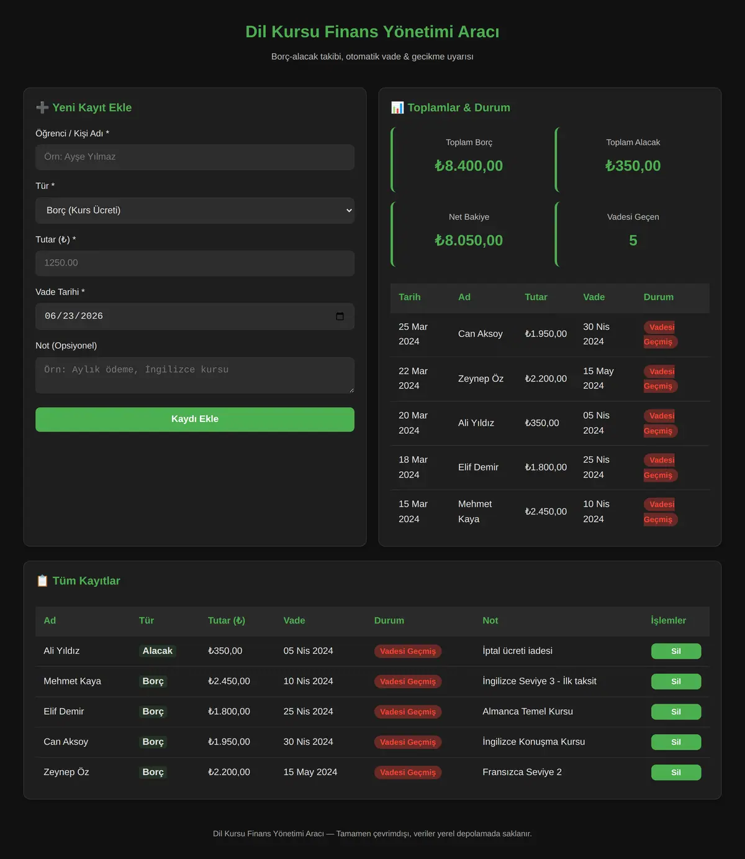Click the resize handle of the Not textarea
Screen dimensions: 745x859
pos(351,390)
